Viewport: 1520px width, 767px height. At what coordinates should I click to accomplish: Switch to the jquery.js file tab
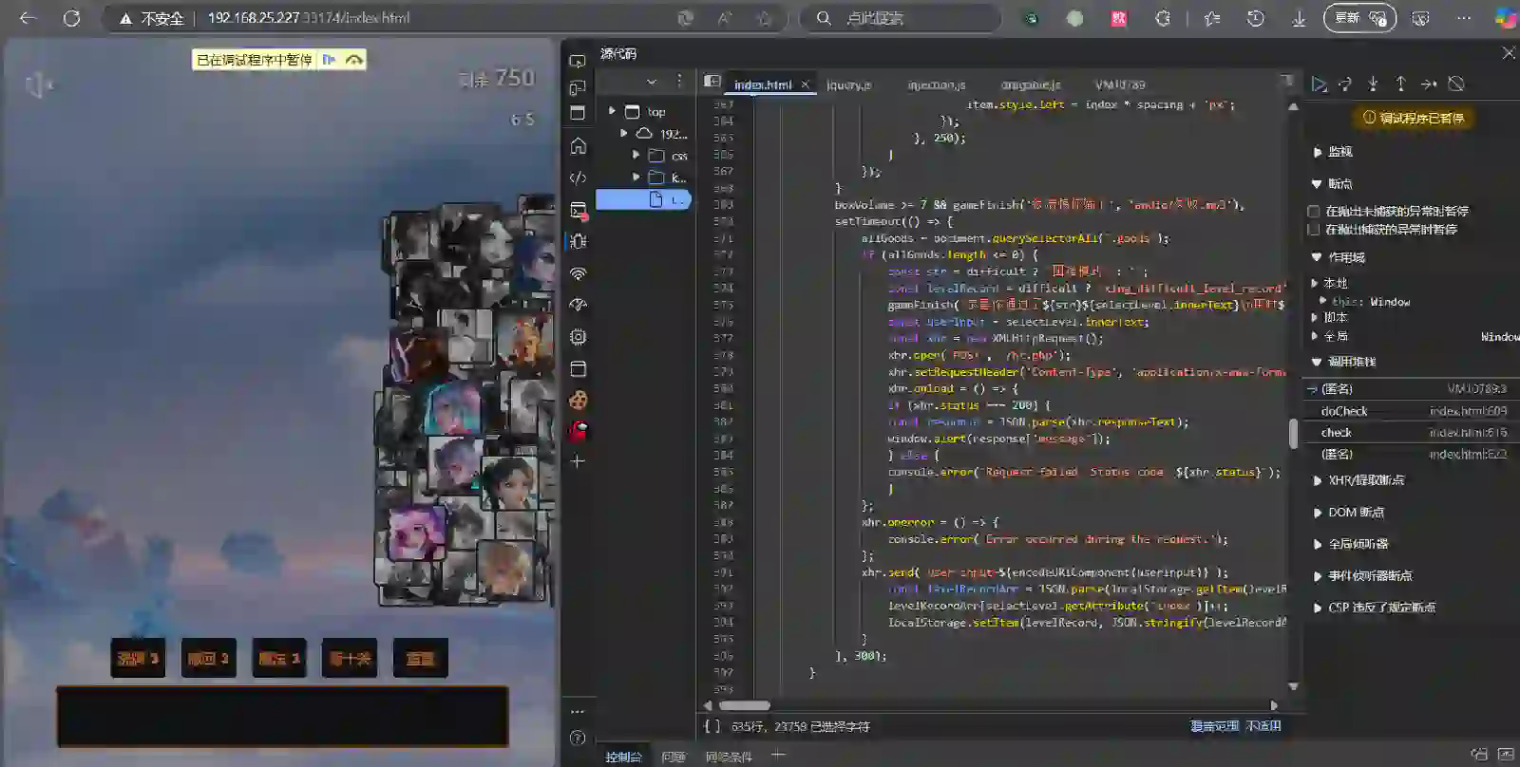click(x=848, y=84)
